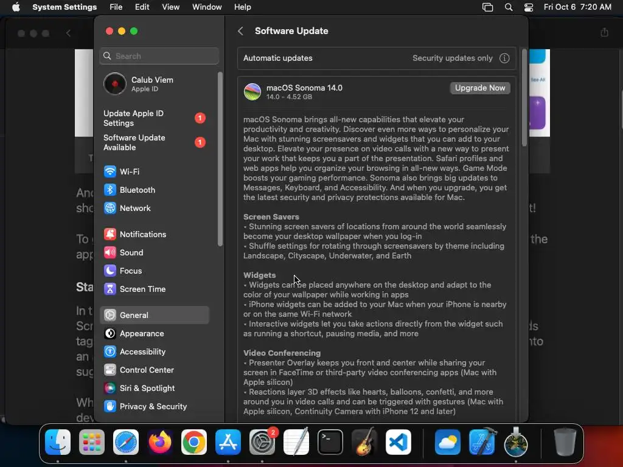Image resolution: width=623 pixels, height=467 pixels.
Task: Click the Automatic updates label
Action: coord(277,58)
